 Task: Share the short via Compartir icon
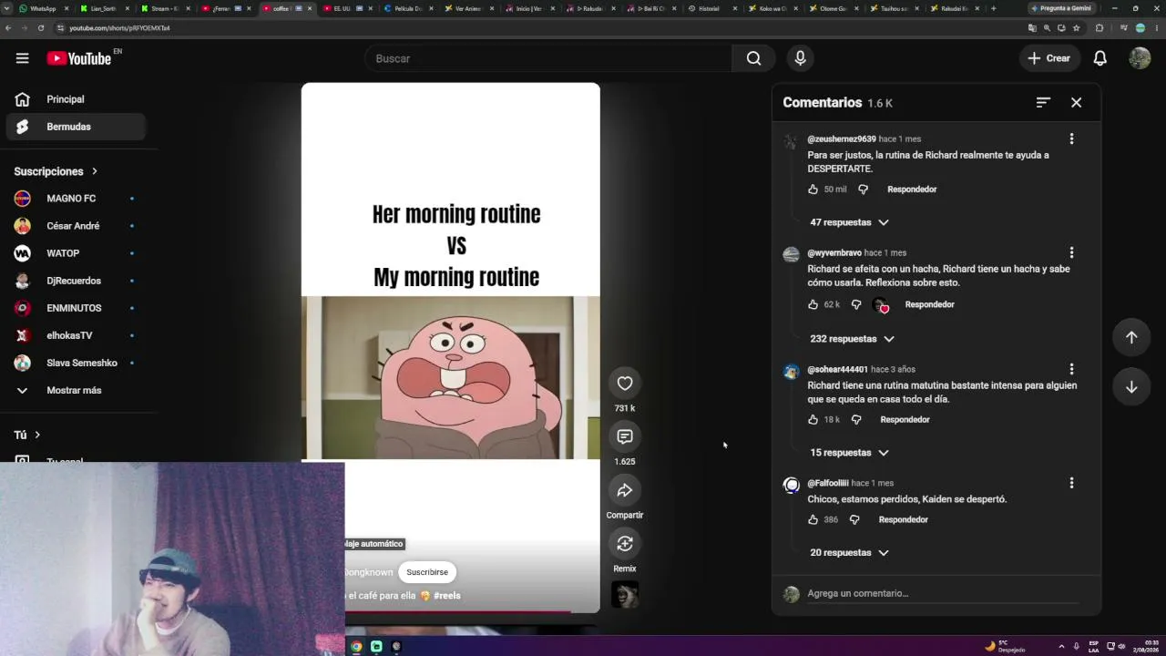[625, 490]
